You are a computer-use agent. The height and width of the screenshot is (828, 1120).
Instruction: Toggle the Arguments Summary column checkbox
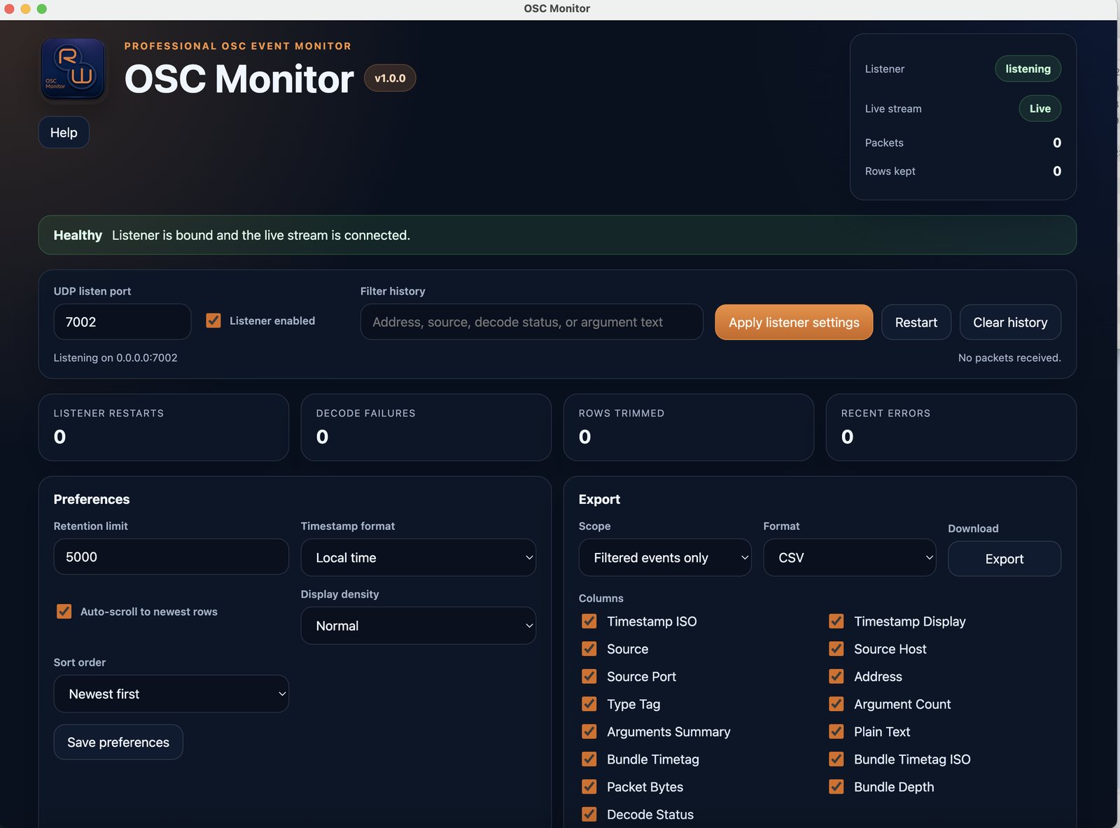tap(589, 732)
